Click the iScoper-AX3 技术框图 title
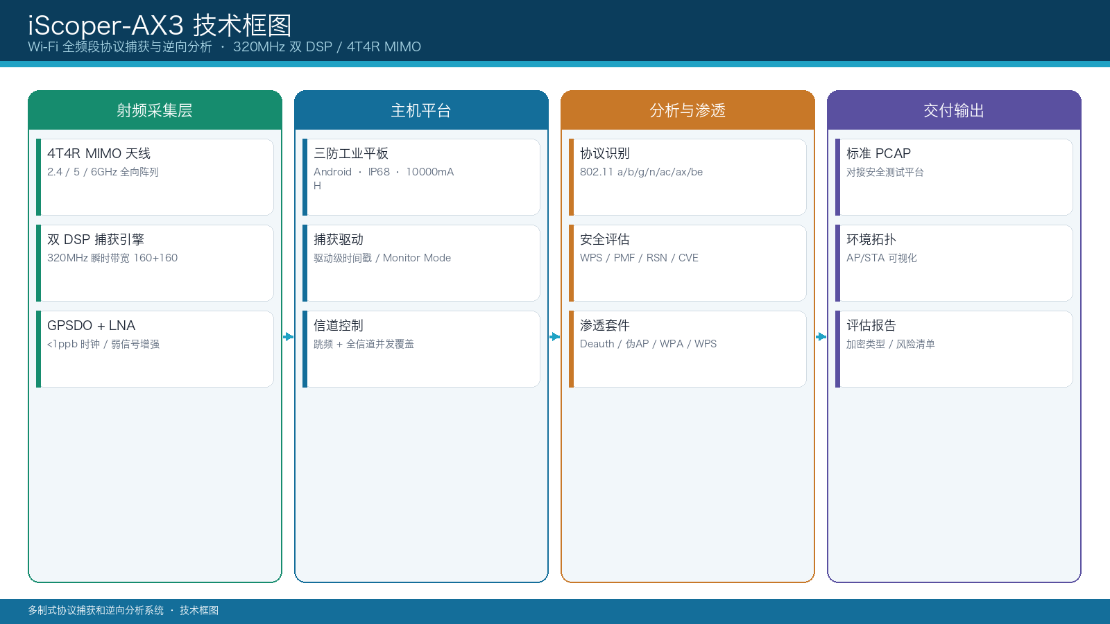The width and height of the screenshot is (1110, 624). tap(160, 26)
